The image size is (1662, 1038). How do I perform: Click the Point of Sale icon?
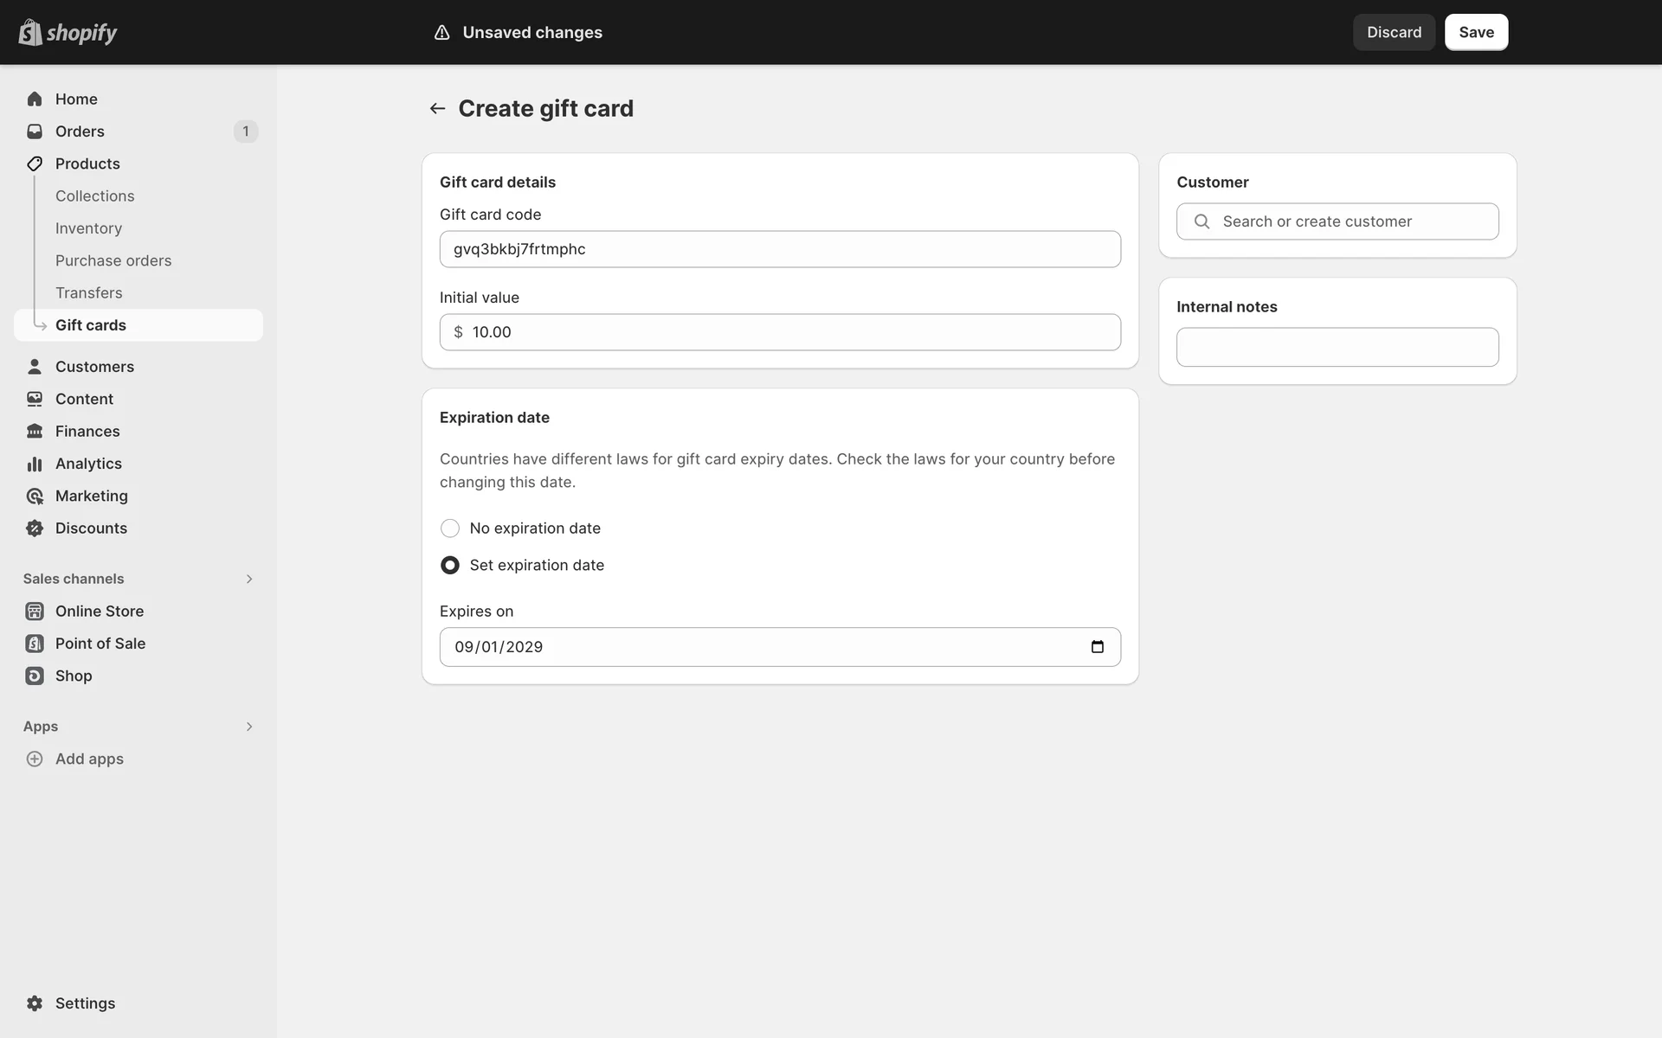[x=35, y=644]
